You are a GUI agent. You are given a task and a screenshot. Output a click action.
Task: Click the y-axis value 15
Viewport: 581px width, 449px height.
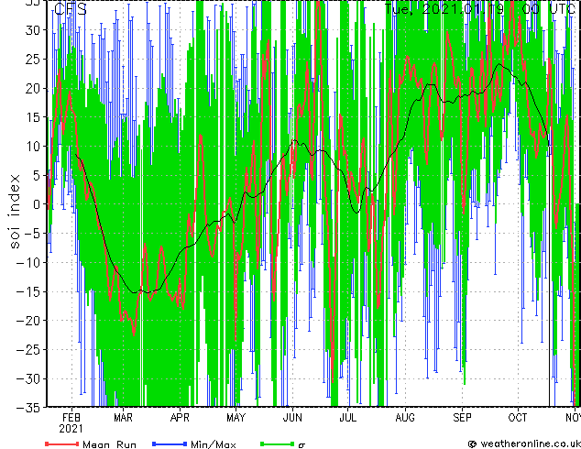(33, 117)
